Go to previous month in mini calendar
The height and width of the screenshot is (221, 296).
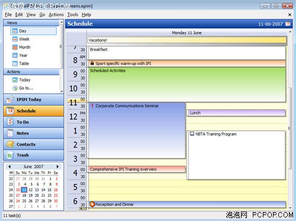pos(9,166)
